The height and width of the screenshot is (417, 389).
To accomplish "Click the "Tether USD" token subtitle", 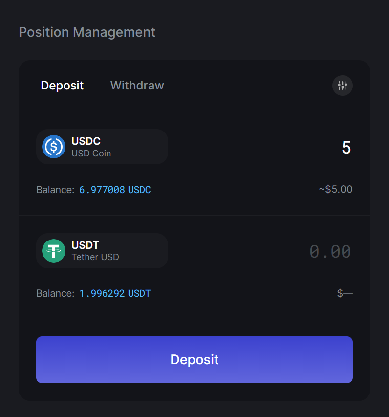I will 95,257.
